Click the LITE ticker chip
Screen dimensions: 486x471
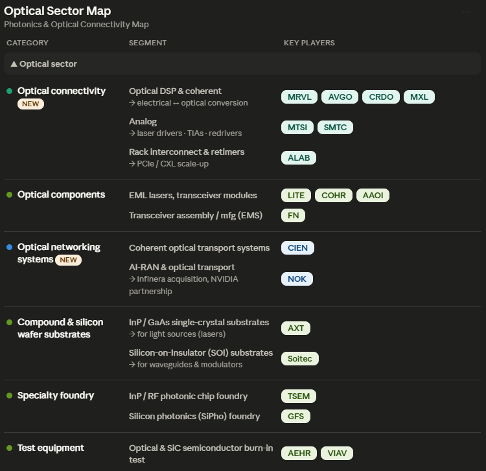[x=296, y=196]
